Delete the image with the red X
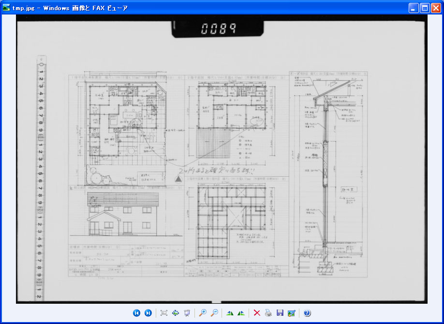 [x=257, y=313]
